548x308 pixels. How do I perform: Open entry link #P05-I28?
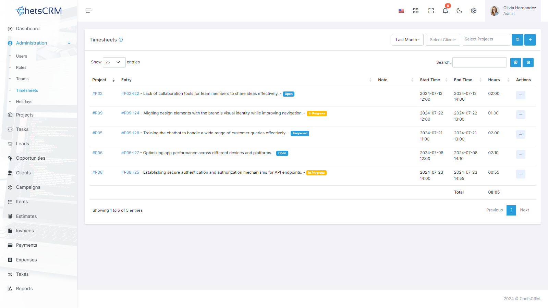coord(130,133)
